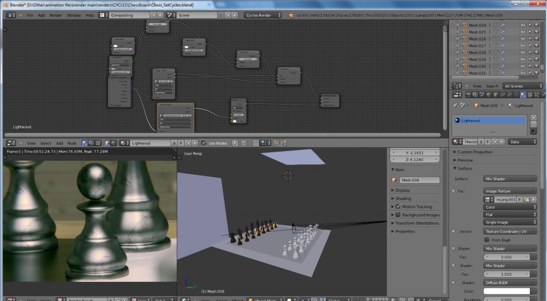
Task: Click the Mix Shader surface button
Action: [x=510, y=179]
